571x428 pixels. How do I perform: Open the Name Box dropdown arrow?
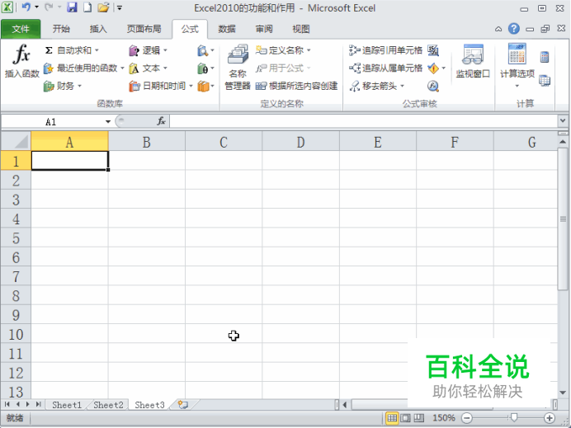tap(108, 121)
